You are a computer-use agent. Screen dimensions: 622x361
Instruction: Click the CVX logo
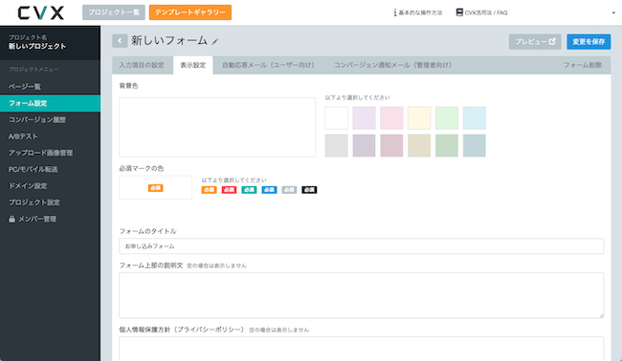click(41, 12)
